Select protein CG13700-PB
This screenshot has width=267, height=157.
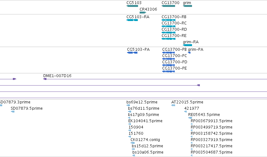click(x=168, y=53)
